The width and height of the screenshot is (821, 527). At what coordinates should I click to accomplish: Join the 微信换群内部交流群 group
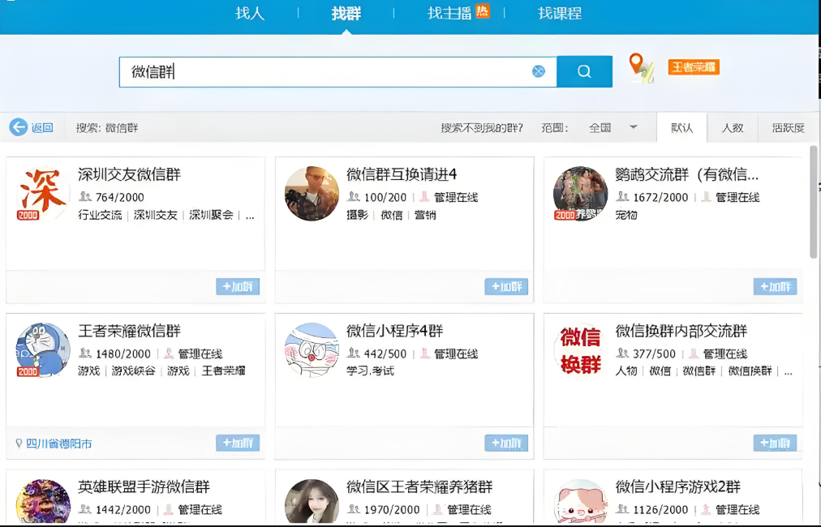click(775, 443)
